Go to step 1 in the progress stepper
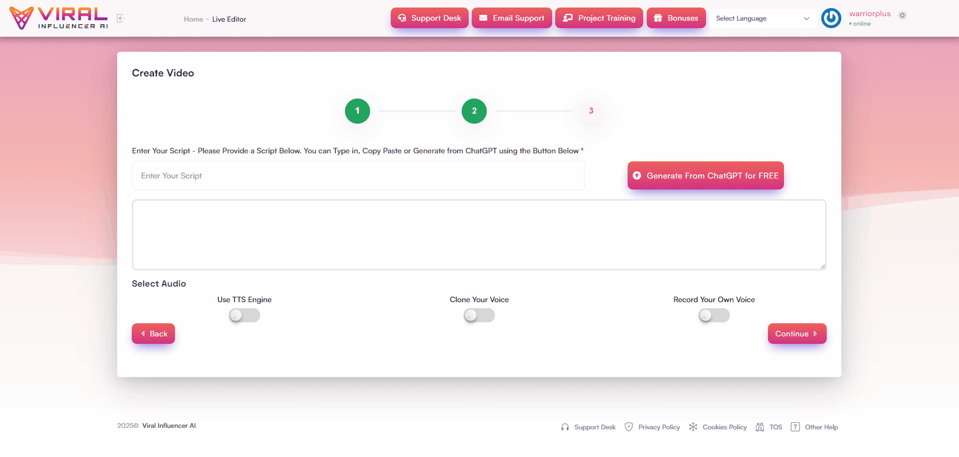Screen dimensions: 959x457 [x=358, y=111]
